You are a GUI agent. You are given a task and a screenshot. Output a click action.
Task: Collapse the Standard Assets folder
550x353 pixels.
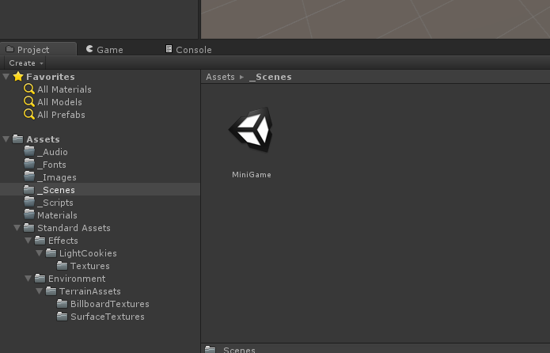pos(17,228)
